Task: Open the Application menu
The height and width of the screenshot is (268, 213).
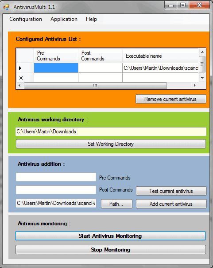Action: pyautogui.click(x=64, y=19)
